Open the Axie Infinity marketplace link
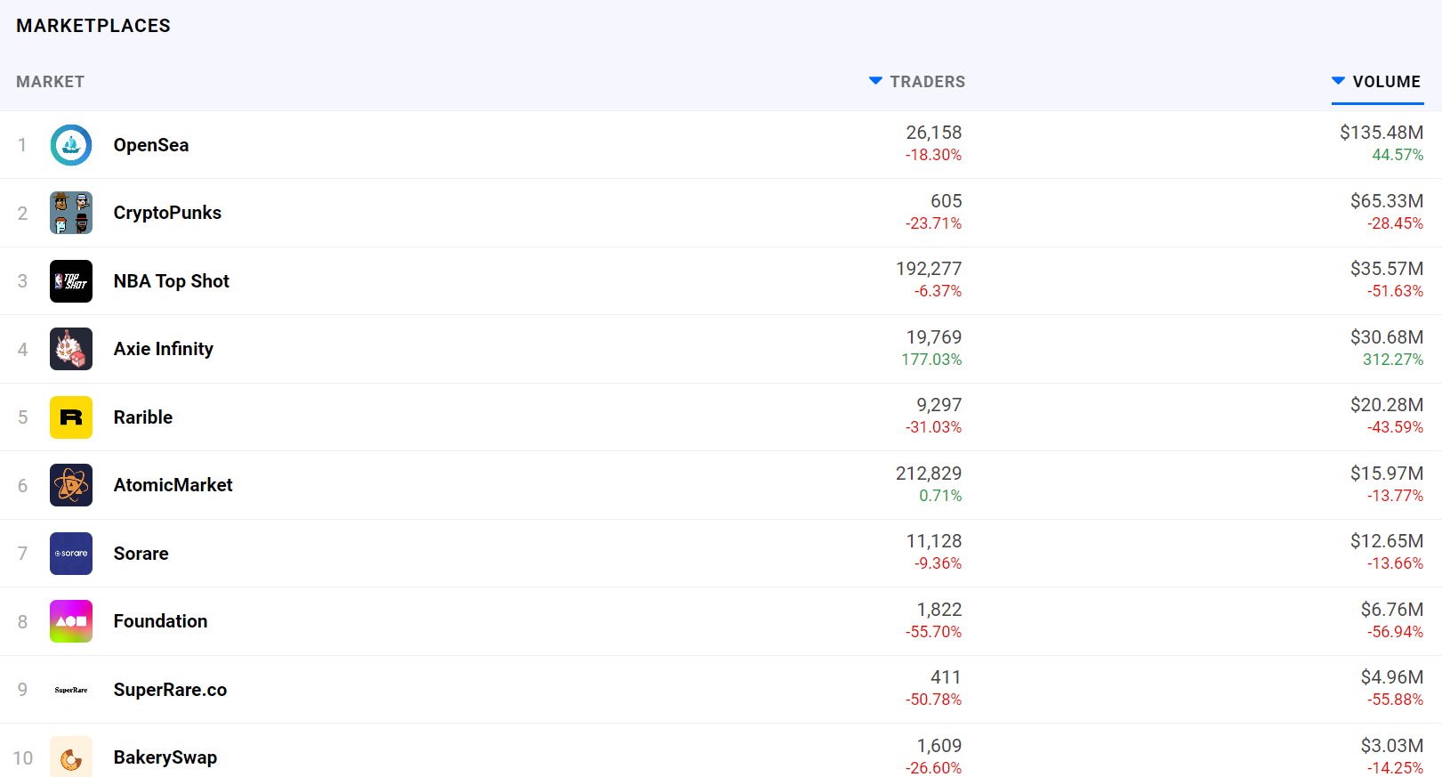1442x777 pixels. (x=164, y=349)
